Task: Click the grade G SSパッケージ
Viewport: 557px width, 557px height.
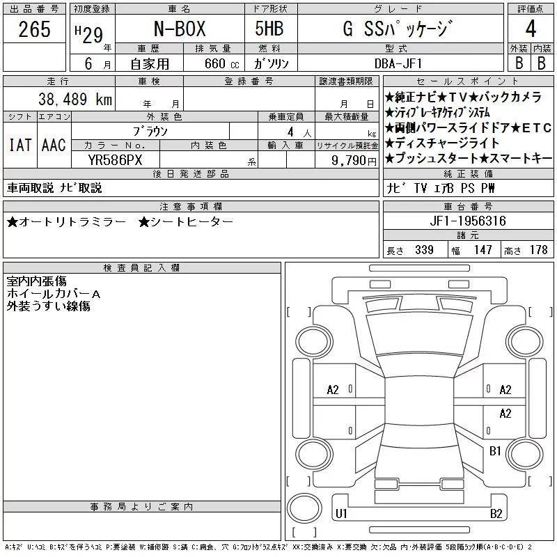Action: (398, 29)
